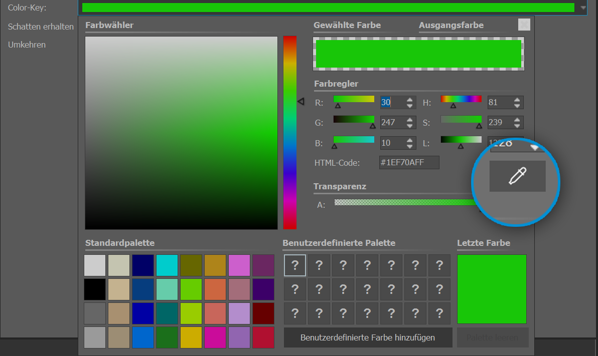
Task: Click the Benutzerdefinierte Farbe hinzufügen button
Action: coord(367,337)
